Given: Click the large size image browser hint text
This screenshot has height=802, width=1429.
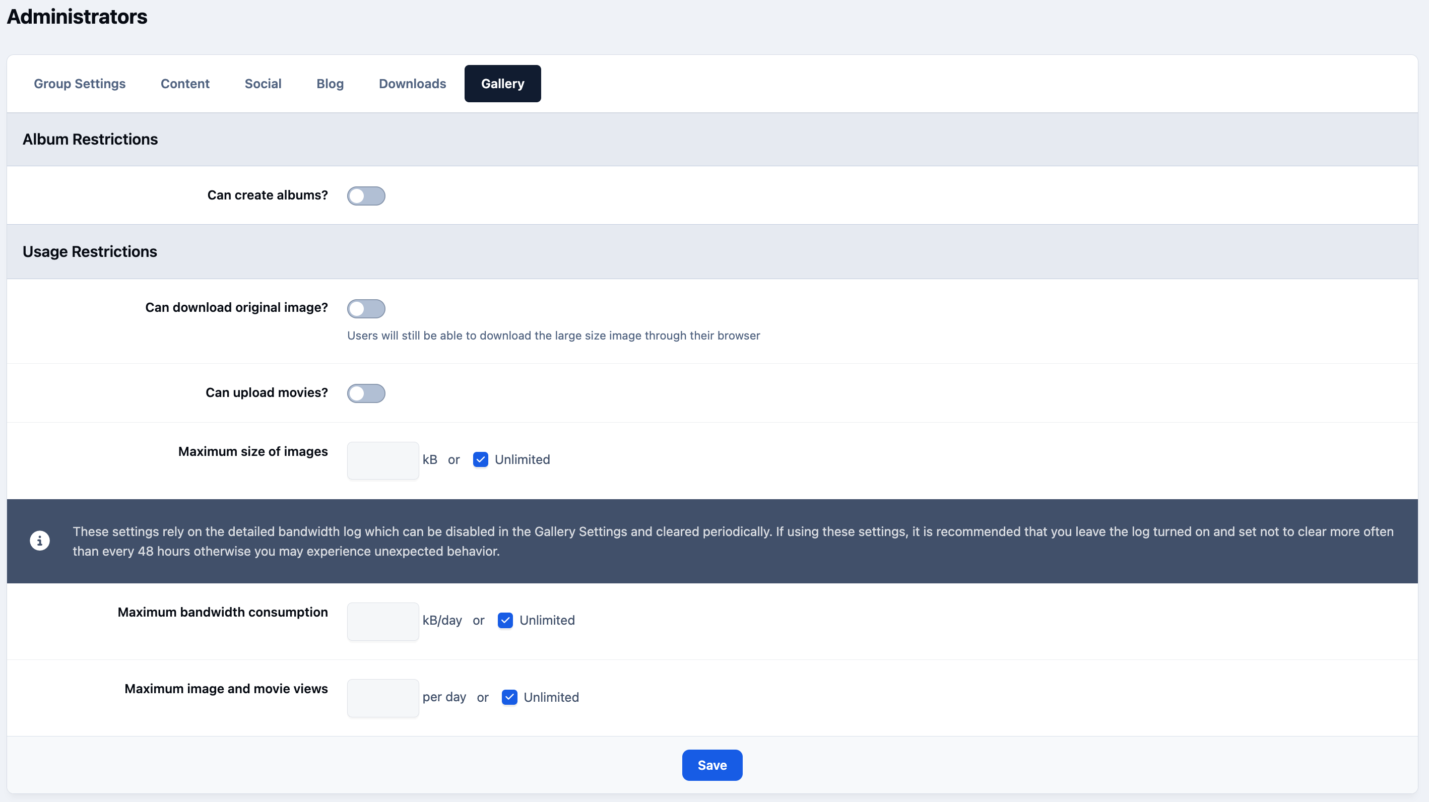Looking at the screenshot, I should pyautogui.click(x=554, y=336).
